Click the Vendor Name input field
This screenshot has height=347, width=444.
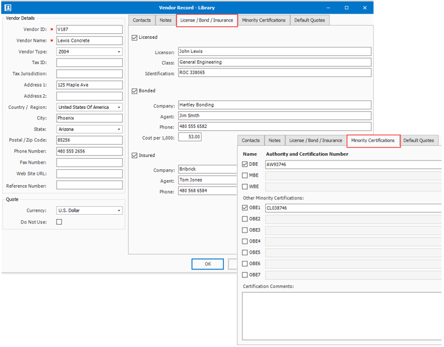coord(89,41)
